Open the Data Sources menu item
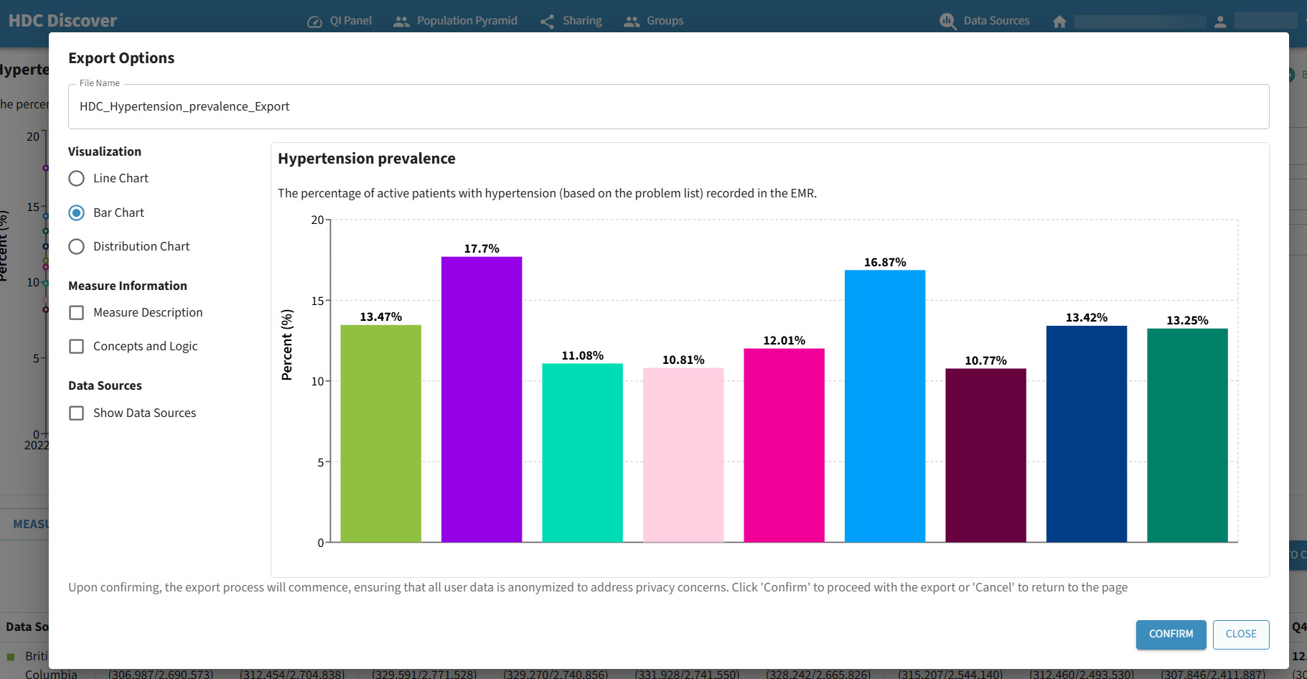The image size is (1307, 679). (x=996, y=21)
